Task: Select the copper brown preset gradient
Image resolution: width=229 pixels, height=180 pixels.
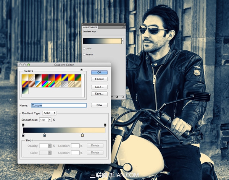Action: coord(32,84)
